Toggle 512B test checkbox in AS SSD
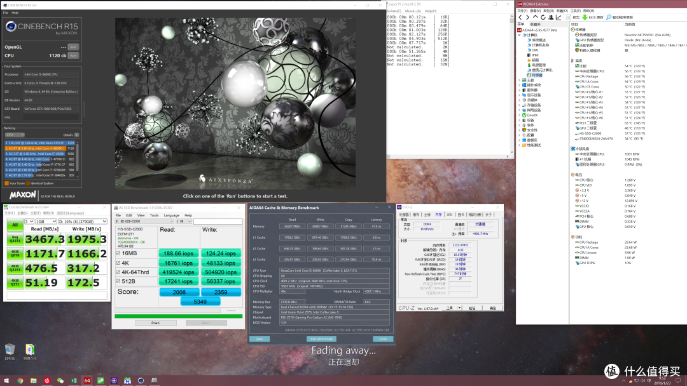 point(118,281)
